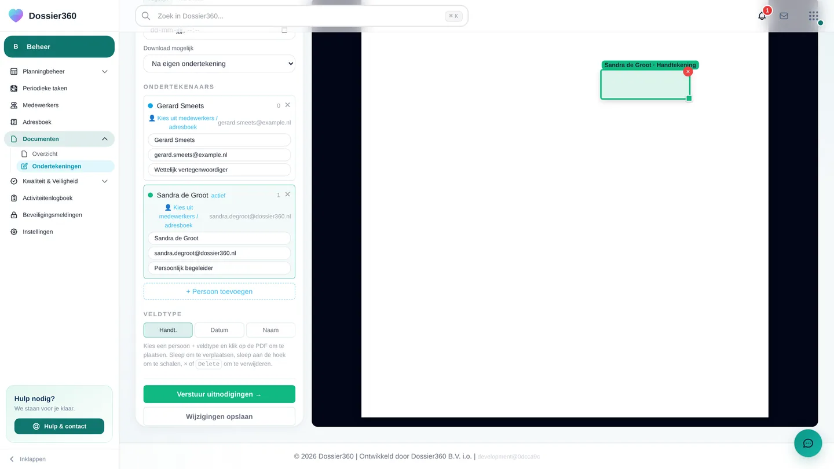Select the Beheer module
This screenshot has width=834, height=469.
coord(59,47)
